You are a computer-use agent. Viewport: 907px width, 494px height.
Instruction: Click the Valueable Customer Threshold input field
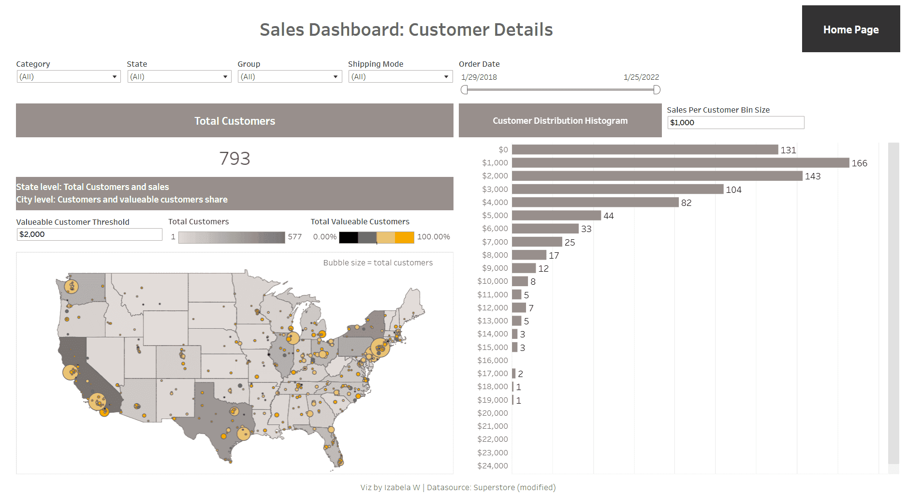[x=89, y=234]
